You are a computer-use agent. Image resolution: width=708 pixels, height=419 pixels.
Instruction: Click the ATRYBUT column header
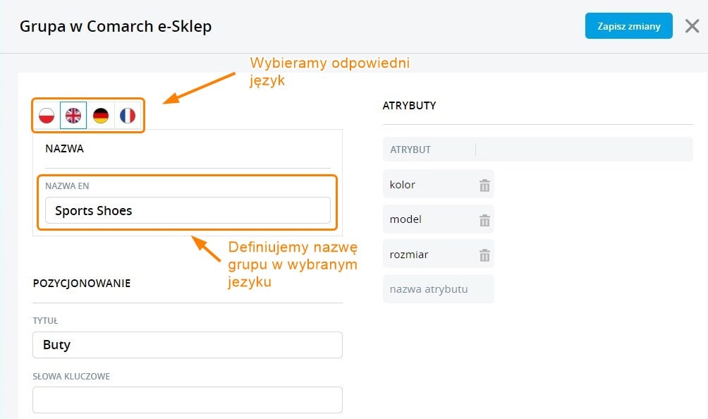[410, 150]
